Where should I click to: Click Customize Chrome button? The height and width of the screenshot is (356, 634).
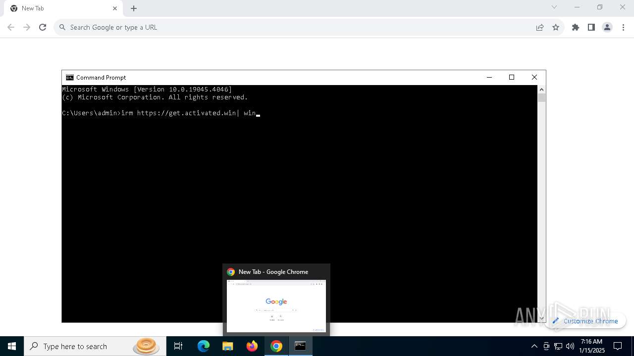click(x=585, y=321)
